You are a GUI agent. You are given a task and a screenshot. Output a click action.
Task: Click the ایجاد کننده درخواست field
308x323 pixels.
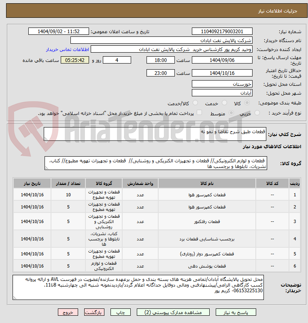[x=172, y=49]
